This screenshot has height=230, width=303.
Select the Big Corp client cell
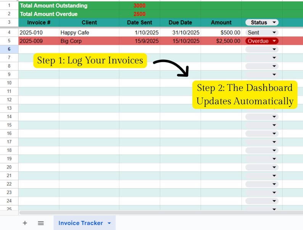[x=89, y=41]
